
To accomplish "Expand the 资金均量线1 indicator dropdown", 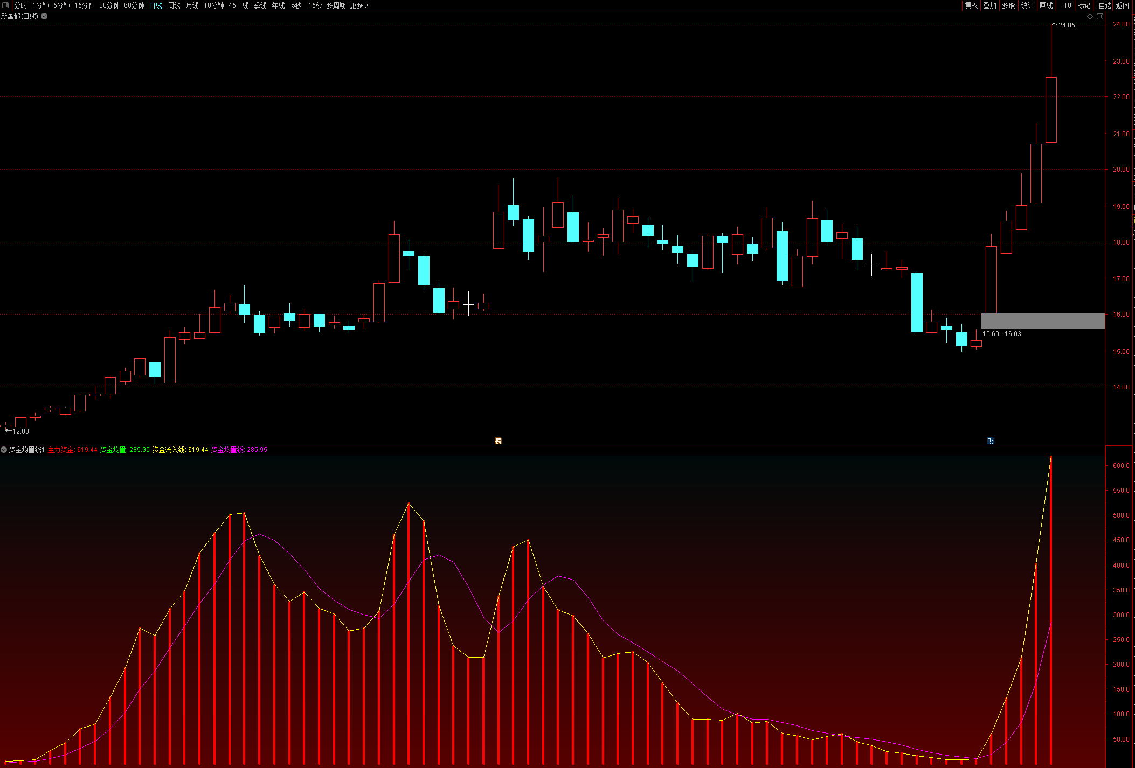I will click(x=4, y=450).
